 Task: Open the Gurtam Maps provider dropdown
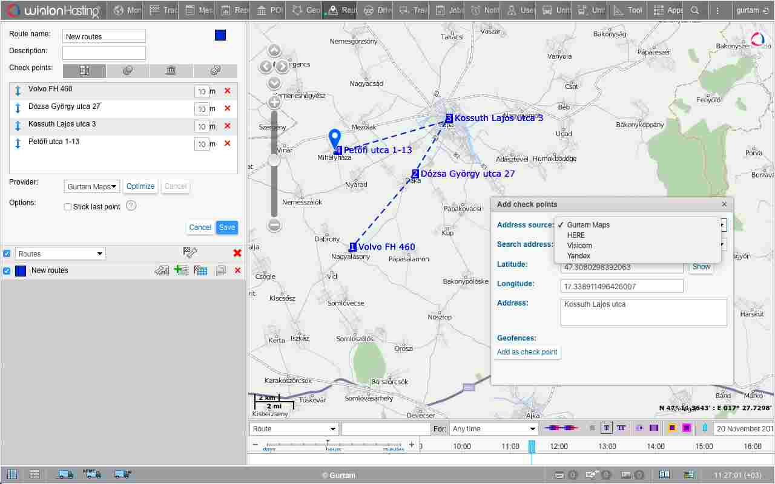click(92, 186)
